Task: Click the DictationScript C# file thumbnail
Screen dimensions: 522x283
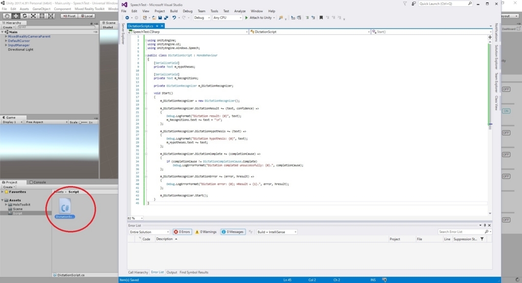Action: pyautogui.click(x=65, y=207)
